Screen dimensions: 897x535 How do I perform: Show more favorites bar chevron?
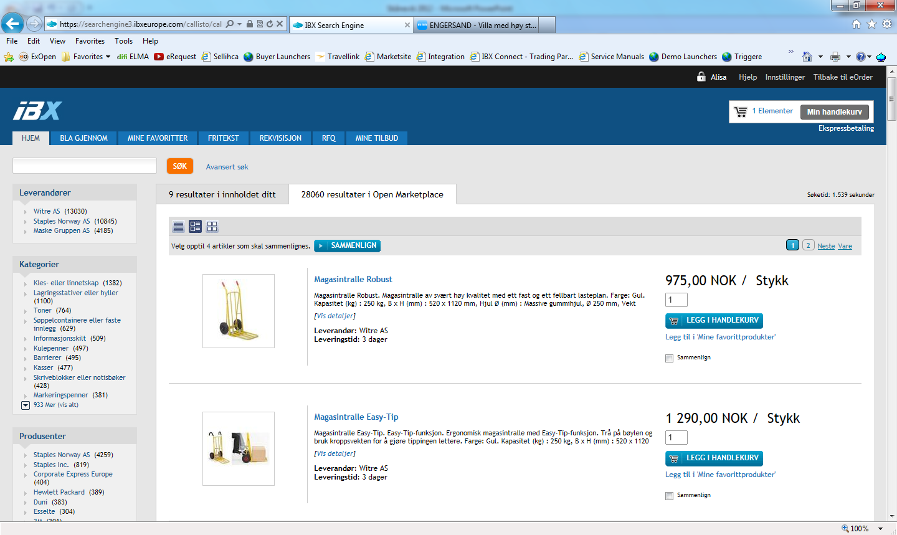[791, 52]
